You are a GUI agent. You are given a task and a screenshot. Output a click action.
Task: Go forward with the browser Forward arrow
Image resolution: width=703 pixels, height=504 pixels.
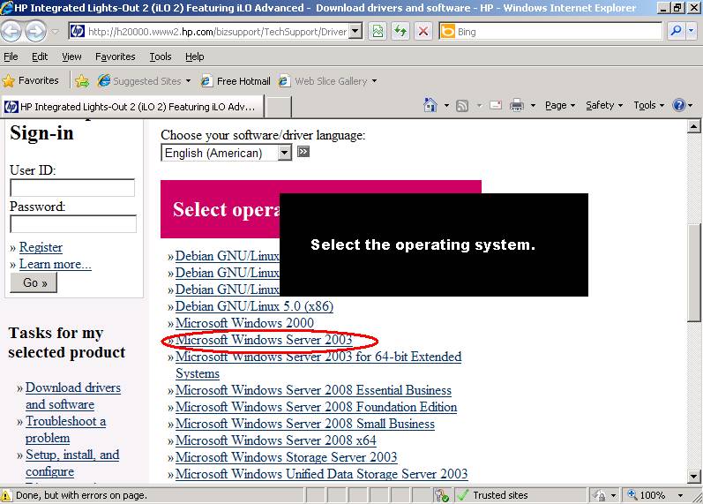(x=35, y=32)
